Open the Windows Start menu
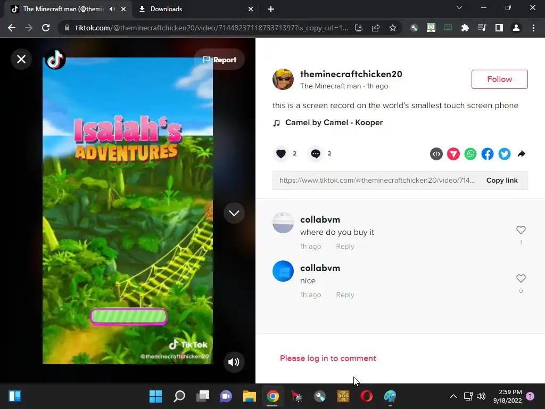The width and height of the screenshot is (545, 409). click(x=155, y=396)
